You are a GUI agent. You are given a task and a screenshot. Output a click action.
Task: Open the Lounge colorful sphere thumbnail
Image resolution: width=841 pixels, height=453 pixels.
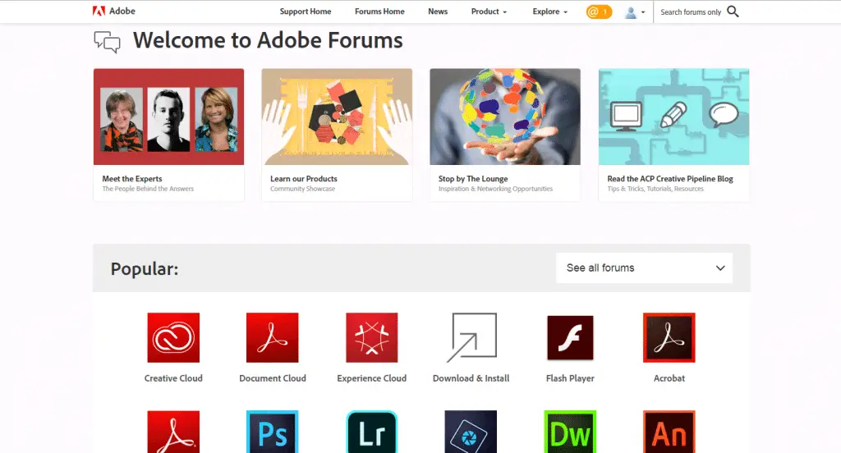505,117
